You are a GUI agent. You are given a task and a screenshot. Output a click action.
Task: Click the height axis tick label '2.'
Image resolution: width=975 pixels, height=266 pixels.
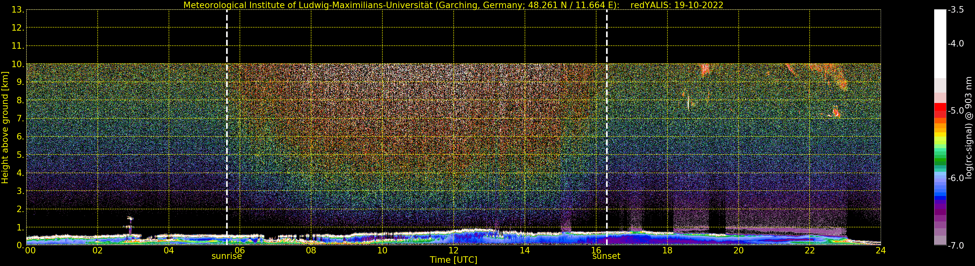point(20,209)
